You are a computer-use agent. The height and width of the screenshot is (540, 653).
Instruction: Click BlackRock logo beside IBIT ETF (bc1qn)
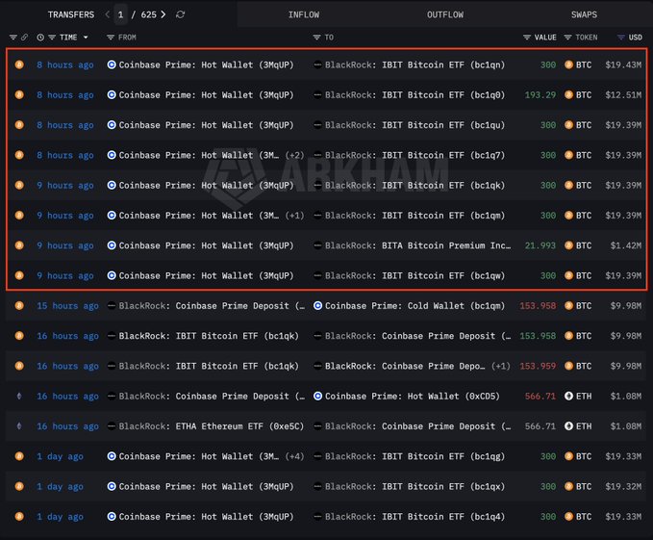317,64
